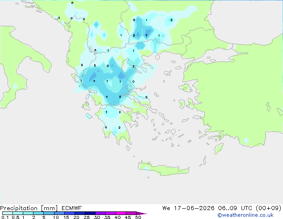
Task: Click the legend scale label "20"
Action: pos(76,217)
